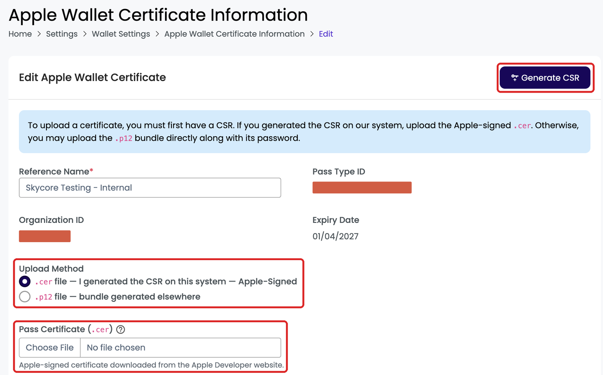Click the Apple Wallet Certificate Information page title
This screenshot has height=375, width=603.
[x=158, y=15]
